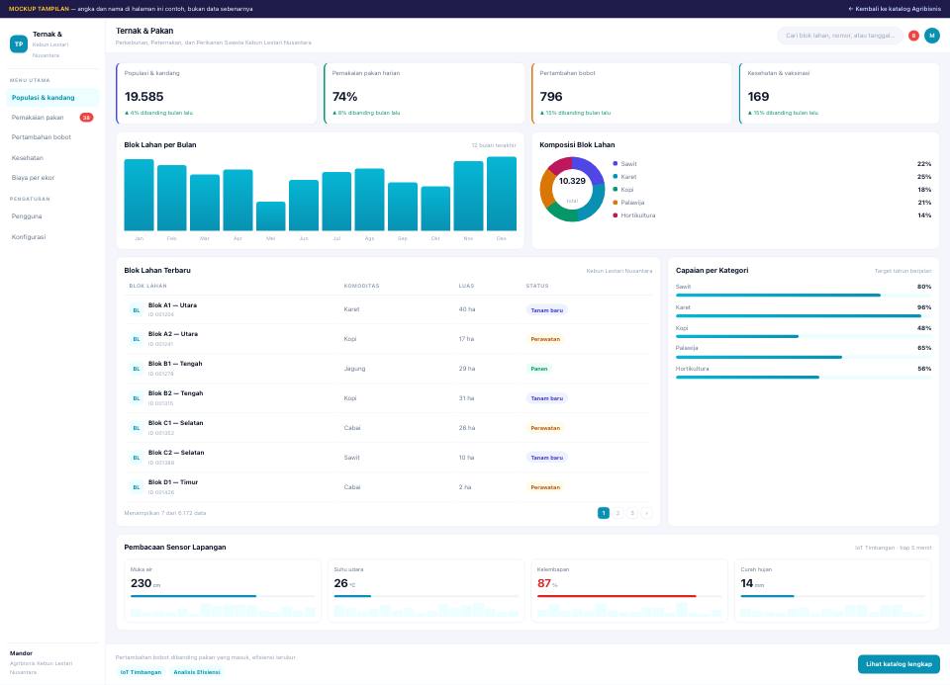Image resolution: width=950 pixels, height=685 pixels.
Task: Click next page arrow in pagination
Action: point(646,513)
